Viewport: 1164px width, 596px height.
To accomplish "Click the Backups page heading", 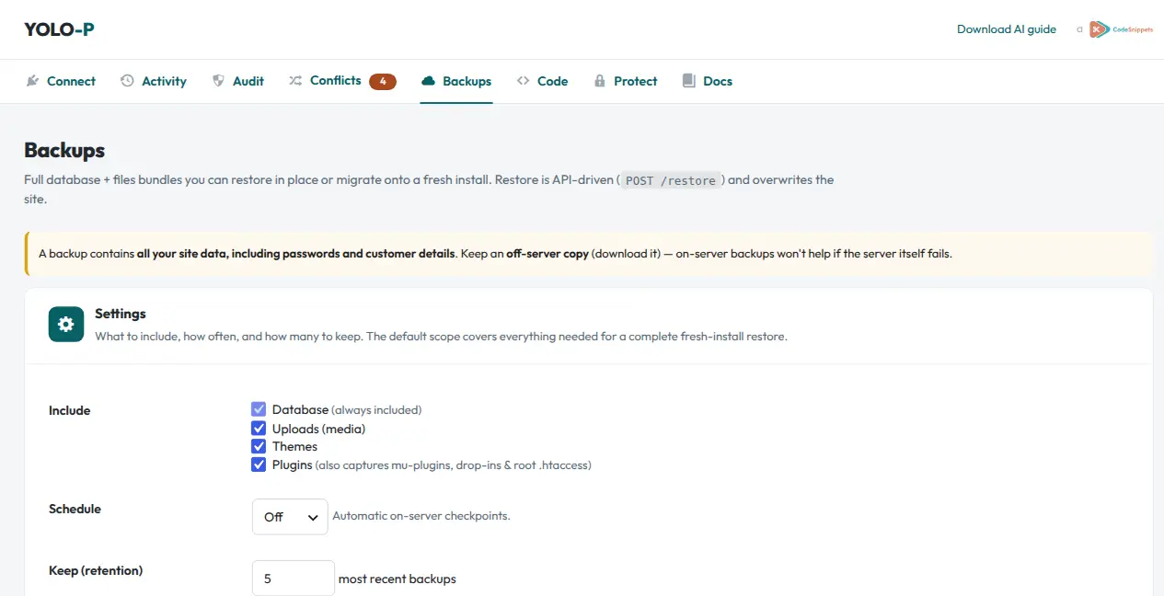I will click(x=64, y=150).
